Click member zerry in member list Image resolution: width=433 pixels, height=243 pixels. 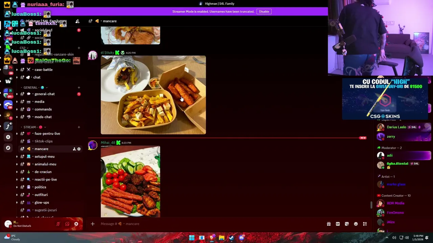click(x=404, y=137)
